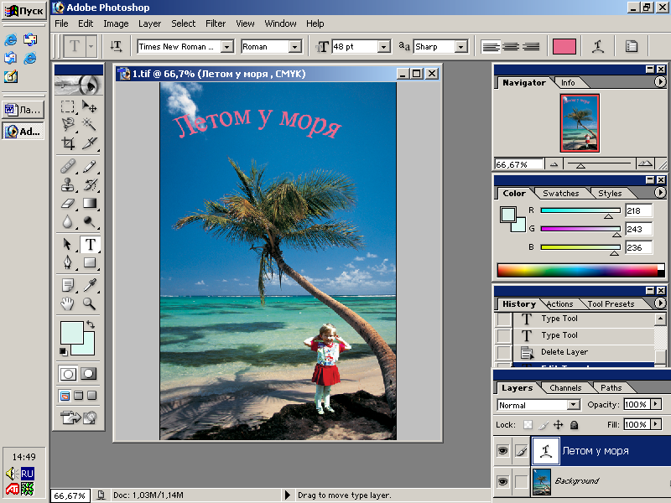Select the Clone Stamp tool
This screenshot has width=671, height=503.
coord(68,184)
